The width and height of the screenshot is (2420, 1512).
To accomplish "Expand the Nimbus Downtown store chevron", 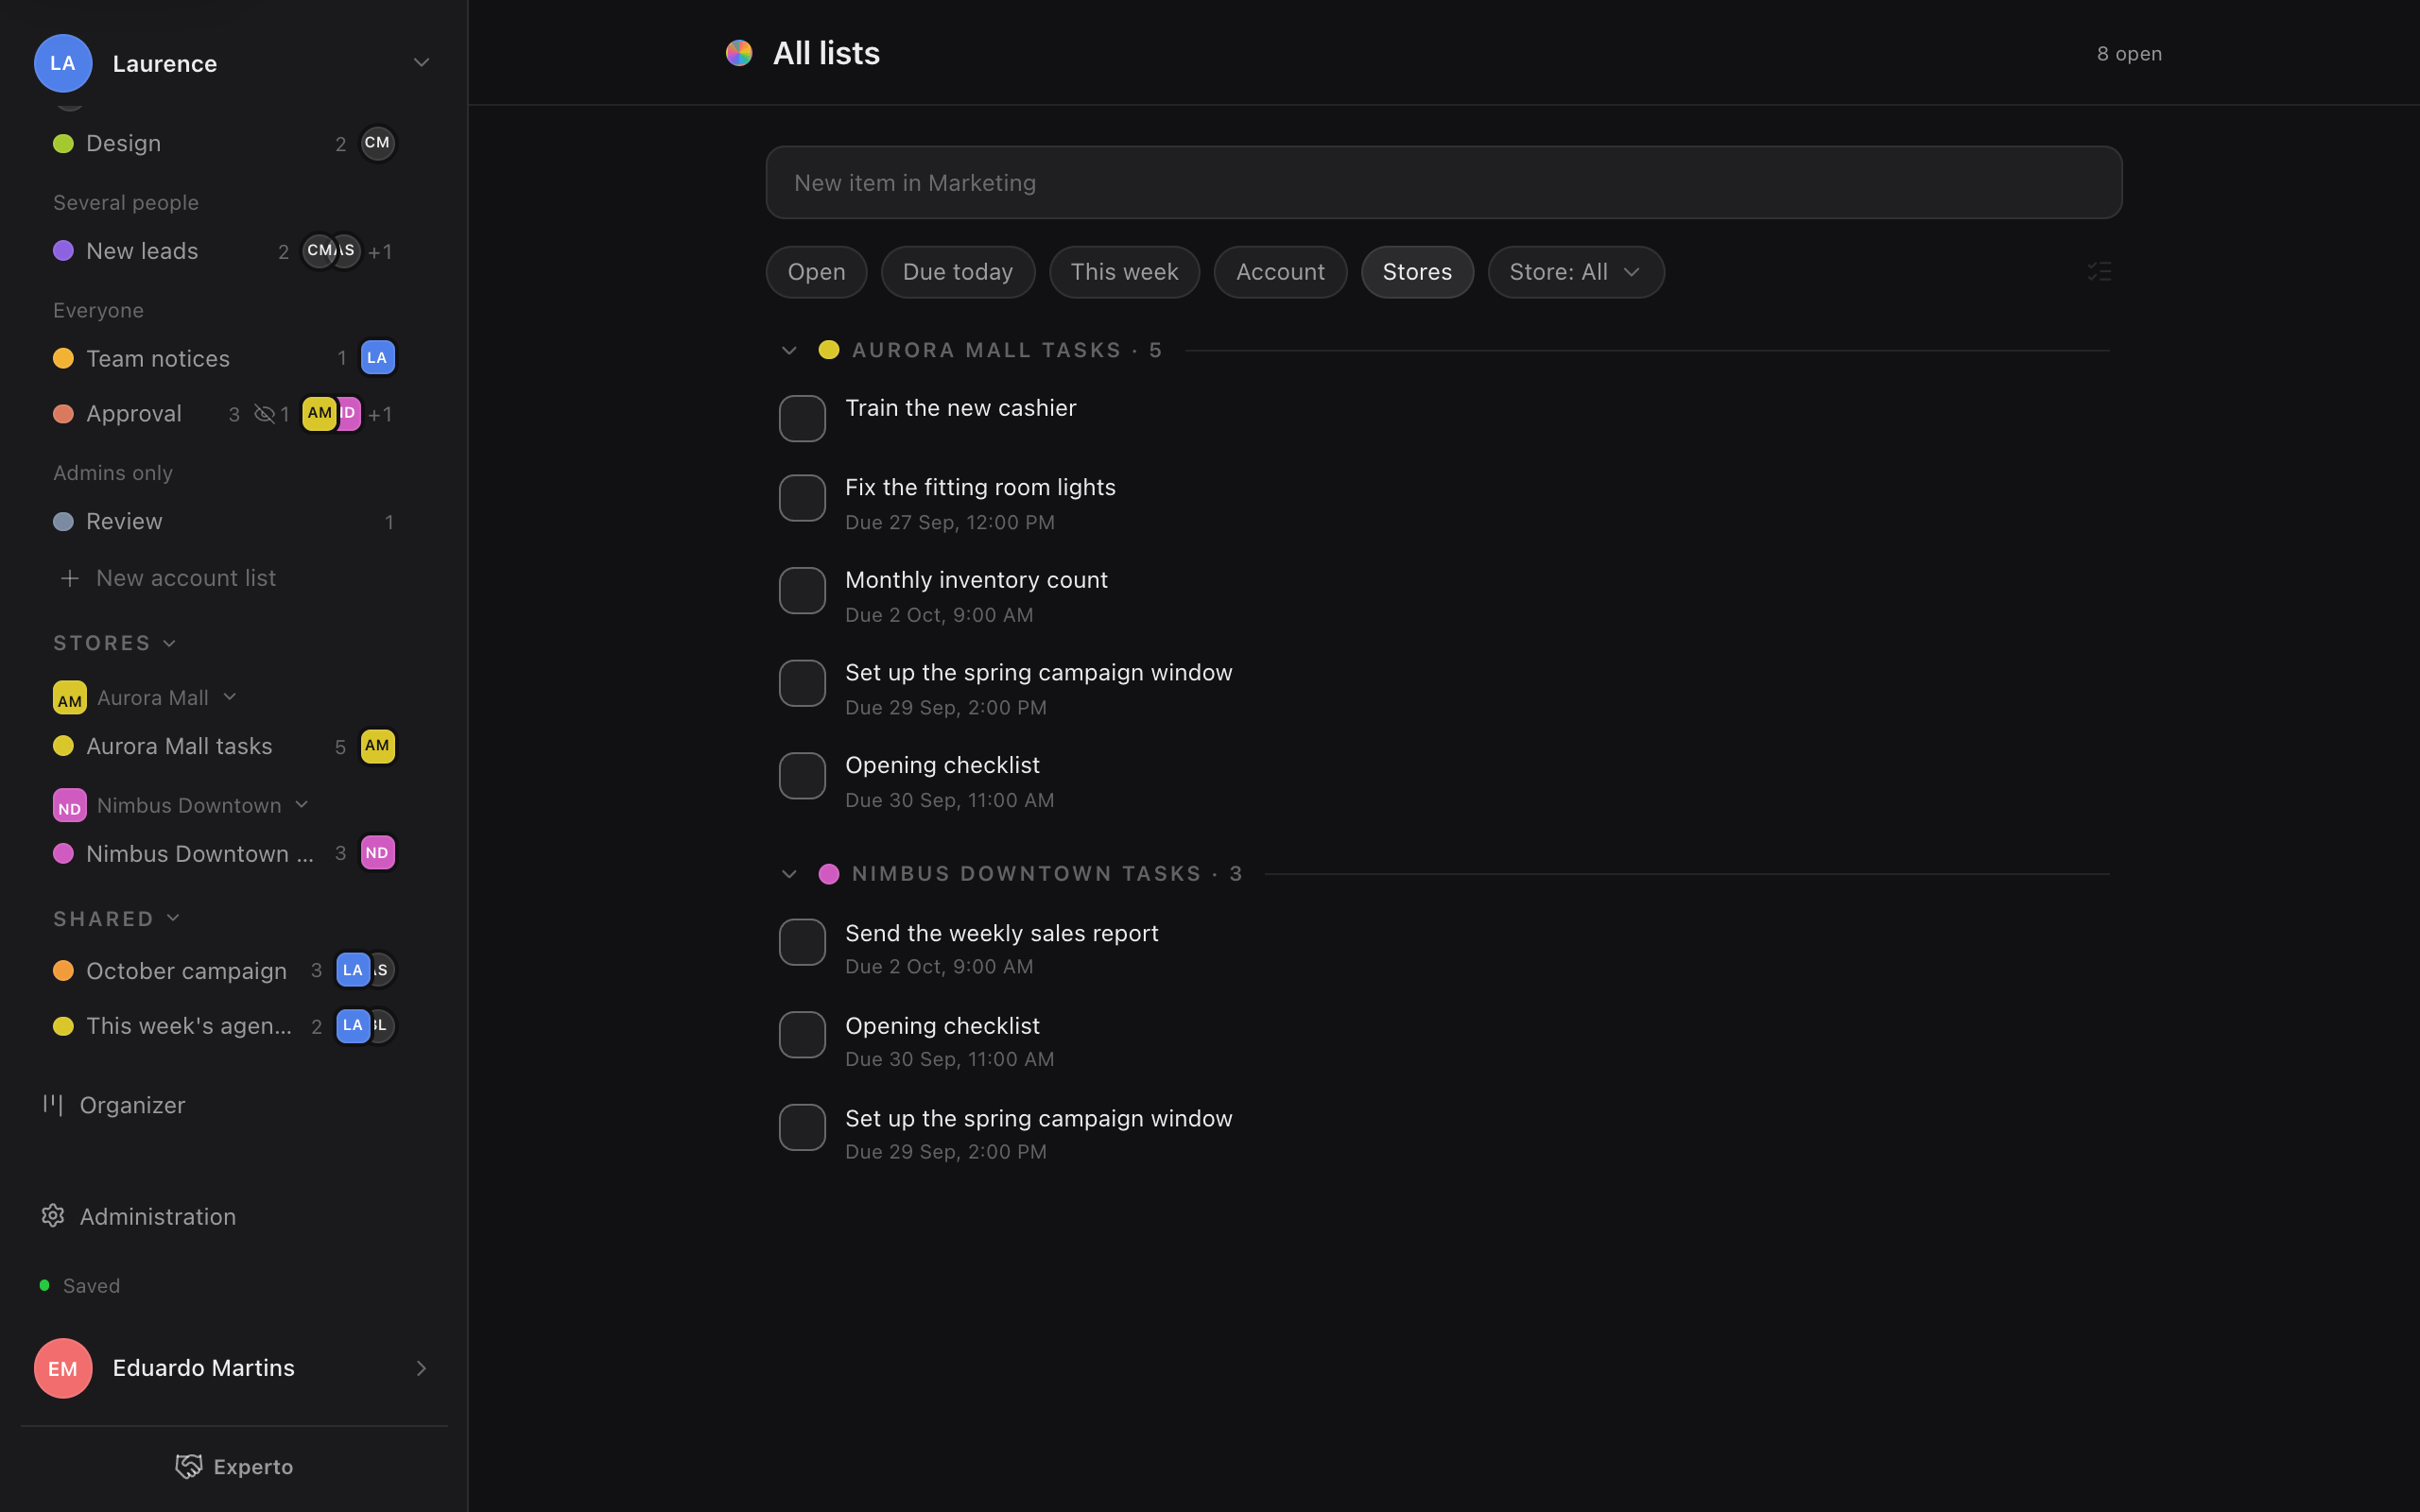I will pyautogui.click(x=302, y=805).
